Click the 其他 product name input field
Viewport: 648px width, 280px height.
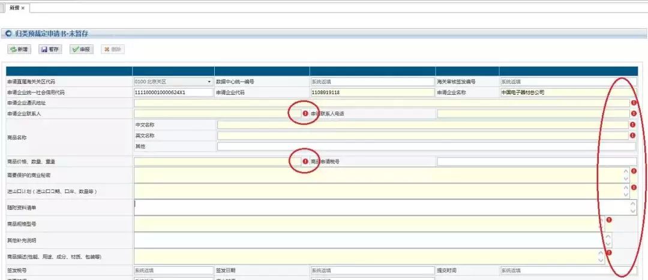[427, 146]
